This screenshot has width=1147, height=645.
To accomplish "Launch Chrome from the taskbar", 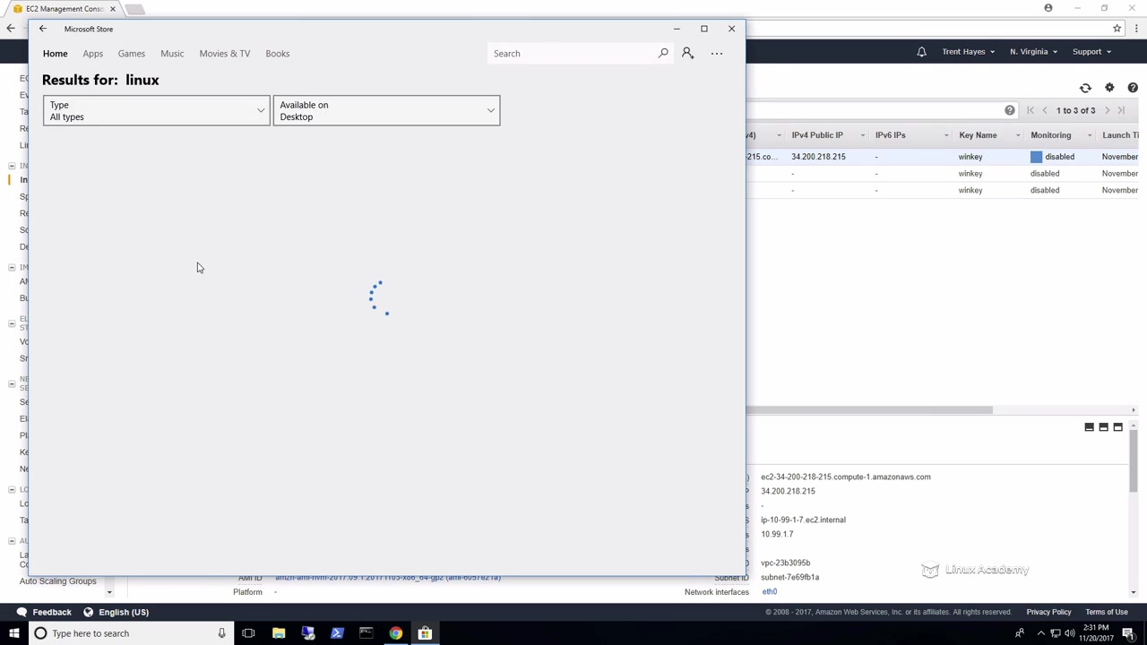I will coord(395,633).
